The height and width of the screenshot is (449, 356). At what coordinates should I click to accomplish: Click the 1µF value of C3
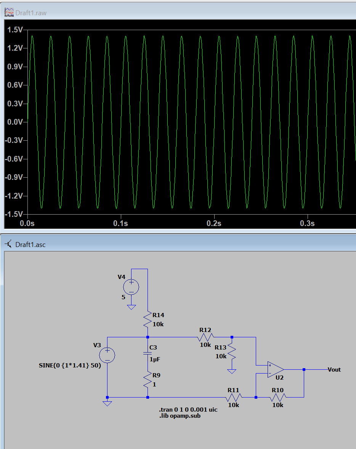pos(155,359)
